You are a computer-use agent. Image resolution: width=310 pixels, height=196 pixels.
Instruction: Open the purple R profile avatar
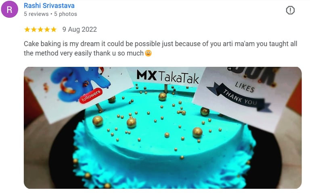(x=10, y=9)
